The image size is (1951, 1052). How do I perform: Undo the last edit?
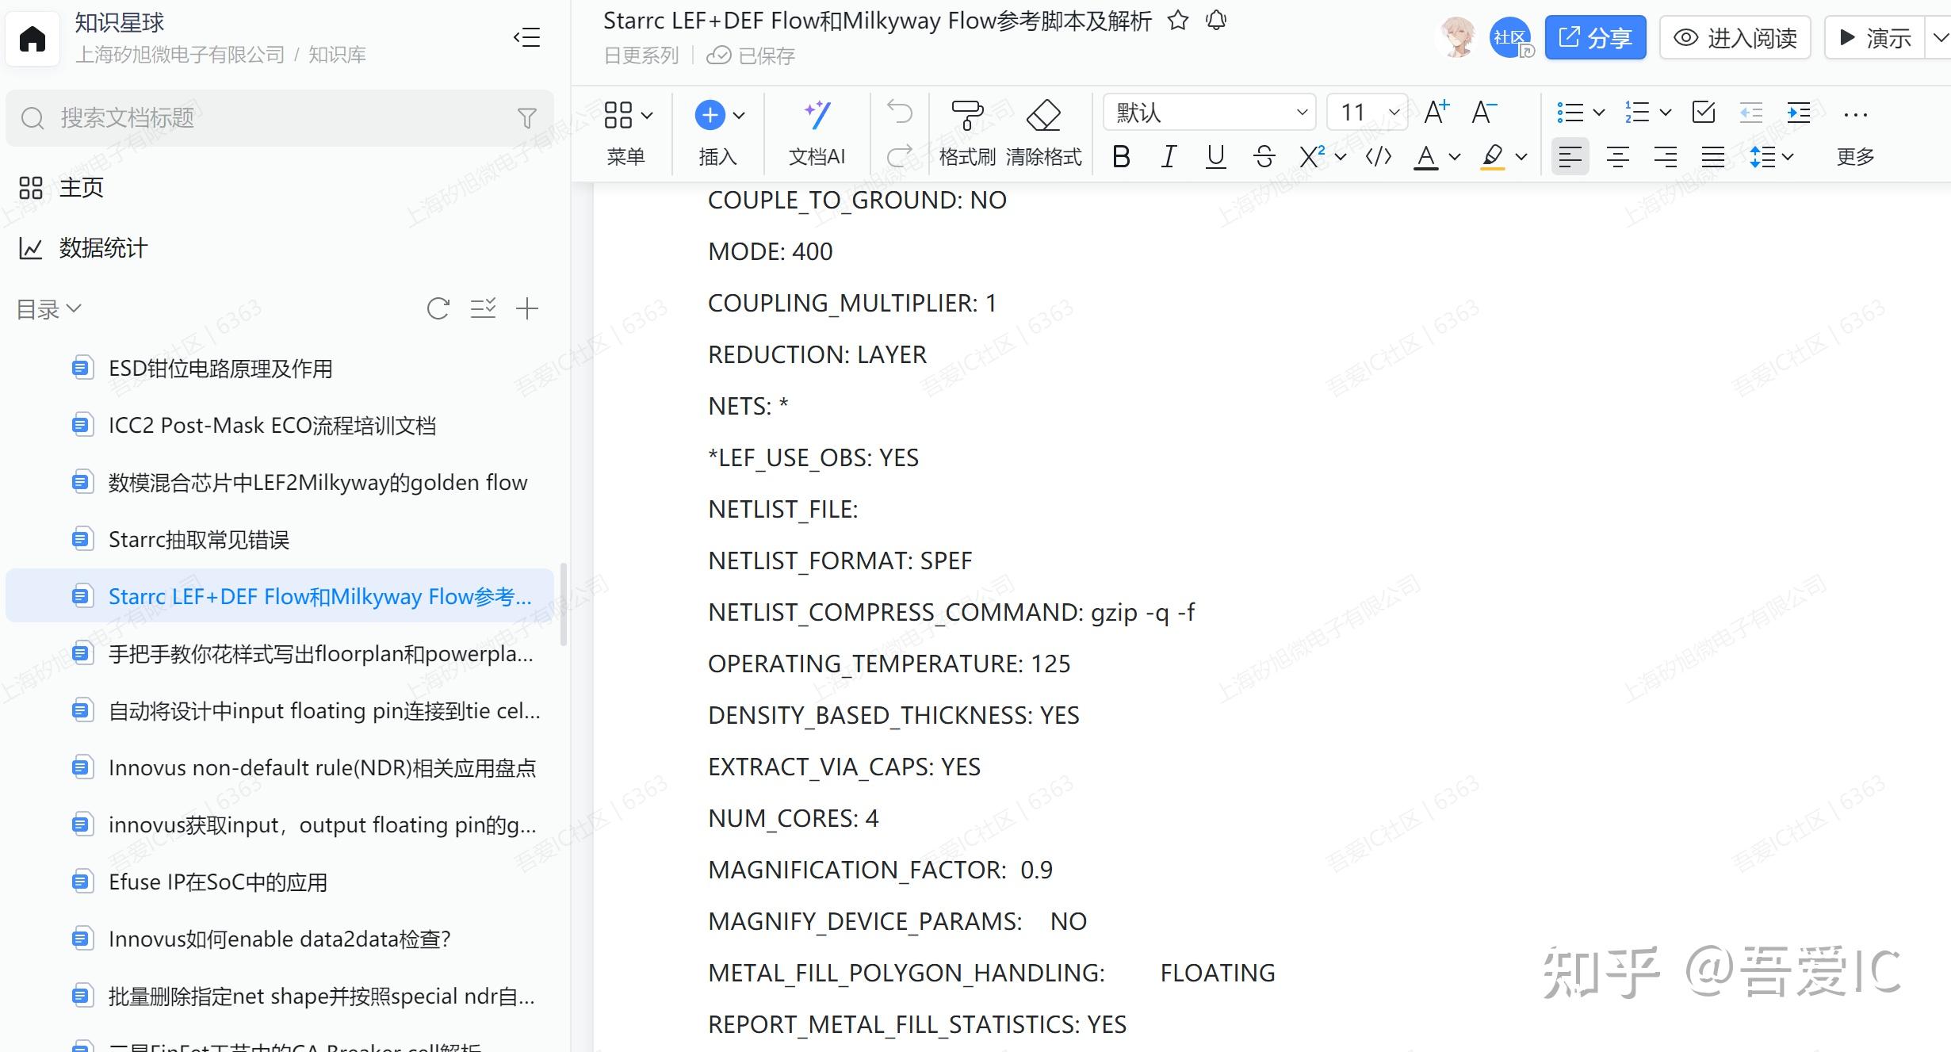[x=898, y=112]
